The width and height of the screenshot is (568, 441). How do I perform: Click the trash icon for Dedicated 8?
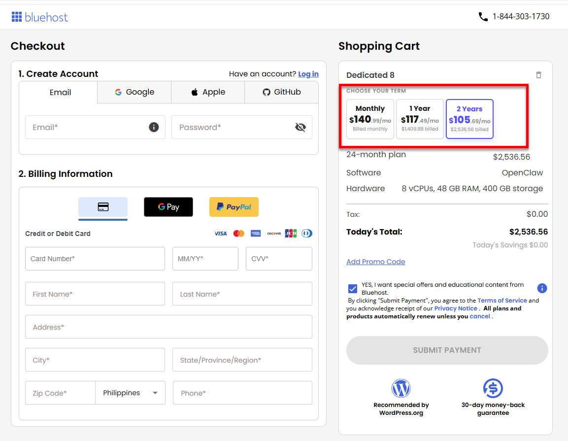[538, 75]
